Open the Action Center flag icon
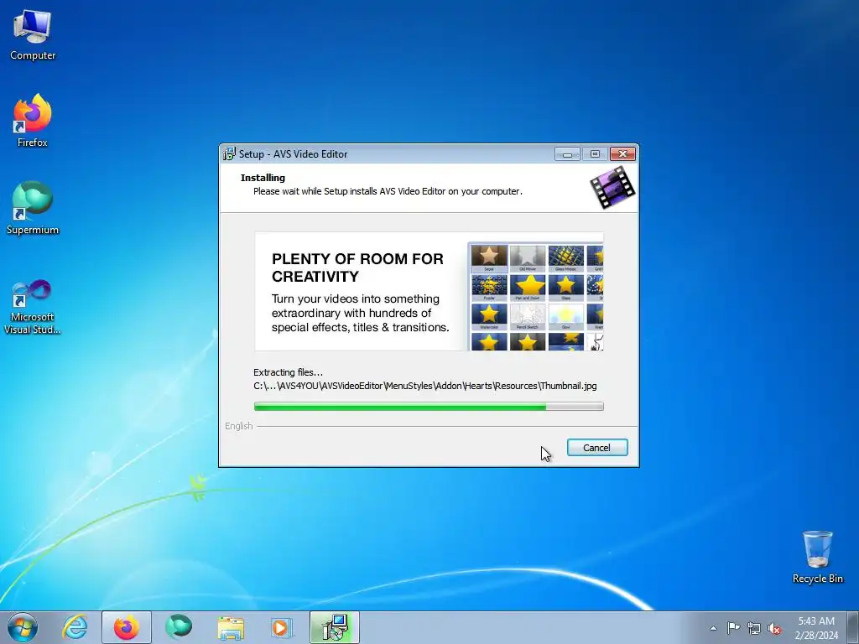 pyautogui.click(x=733, y=628)
